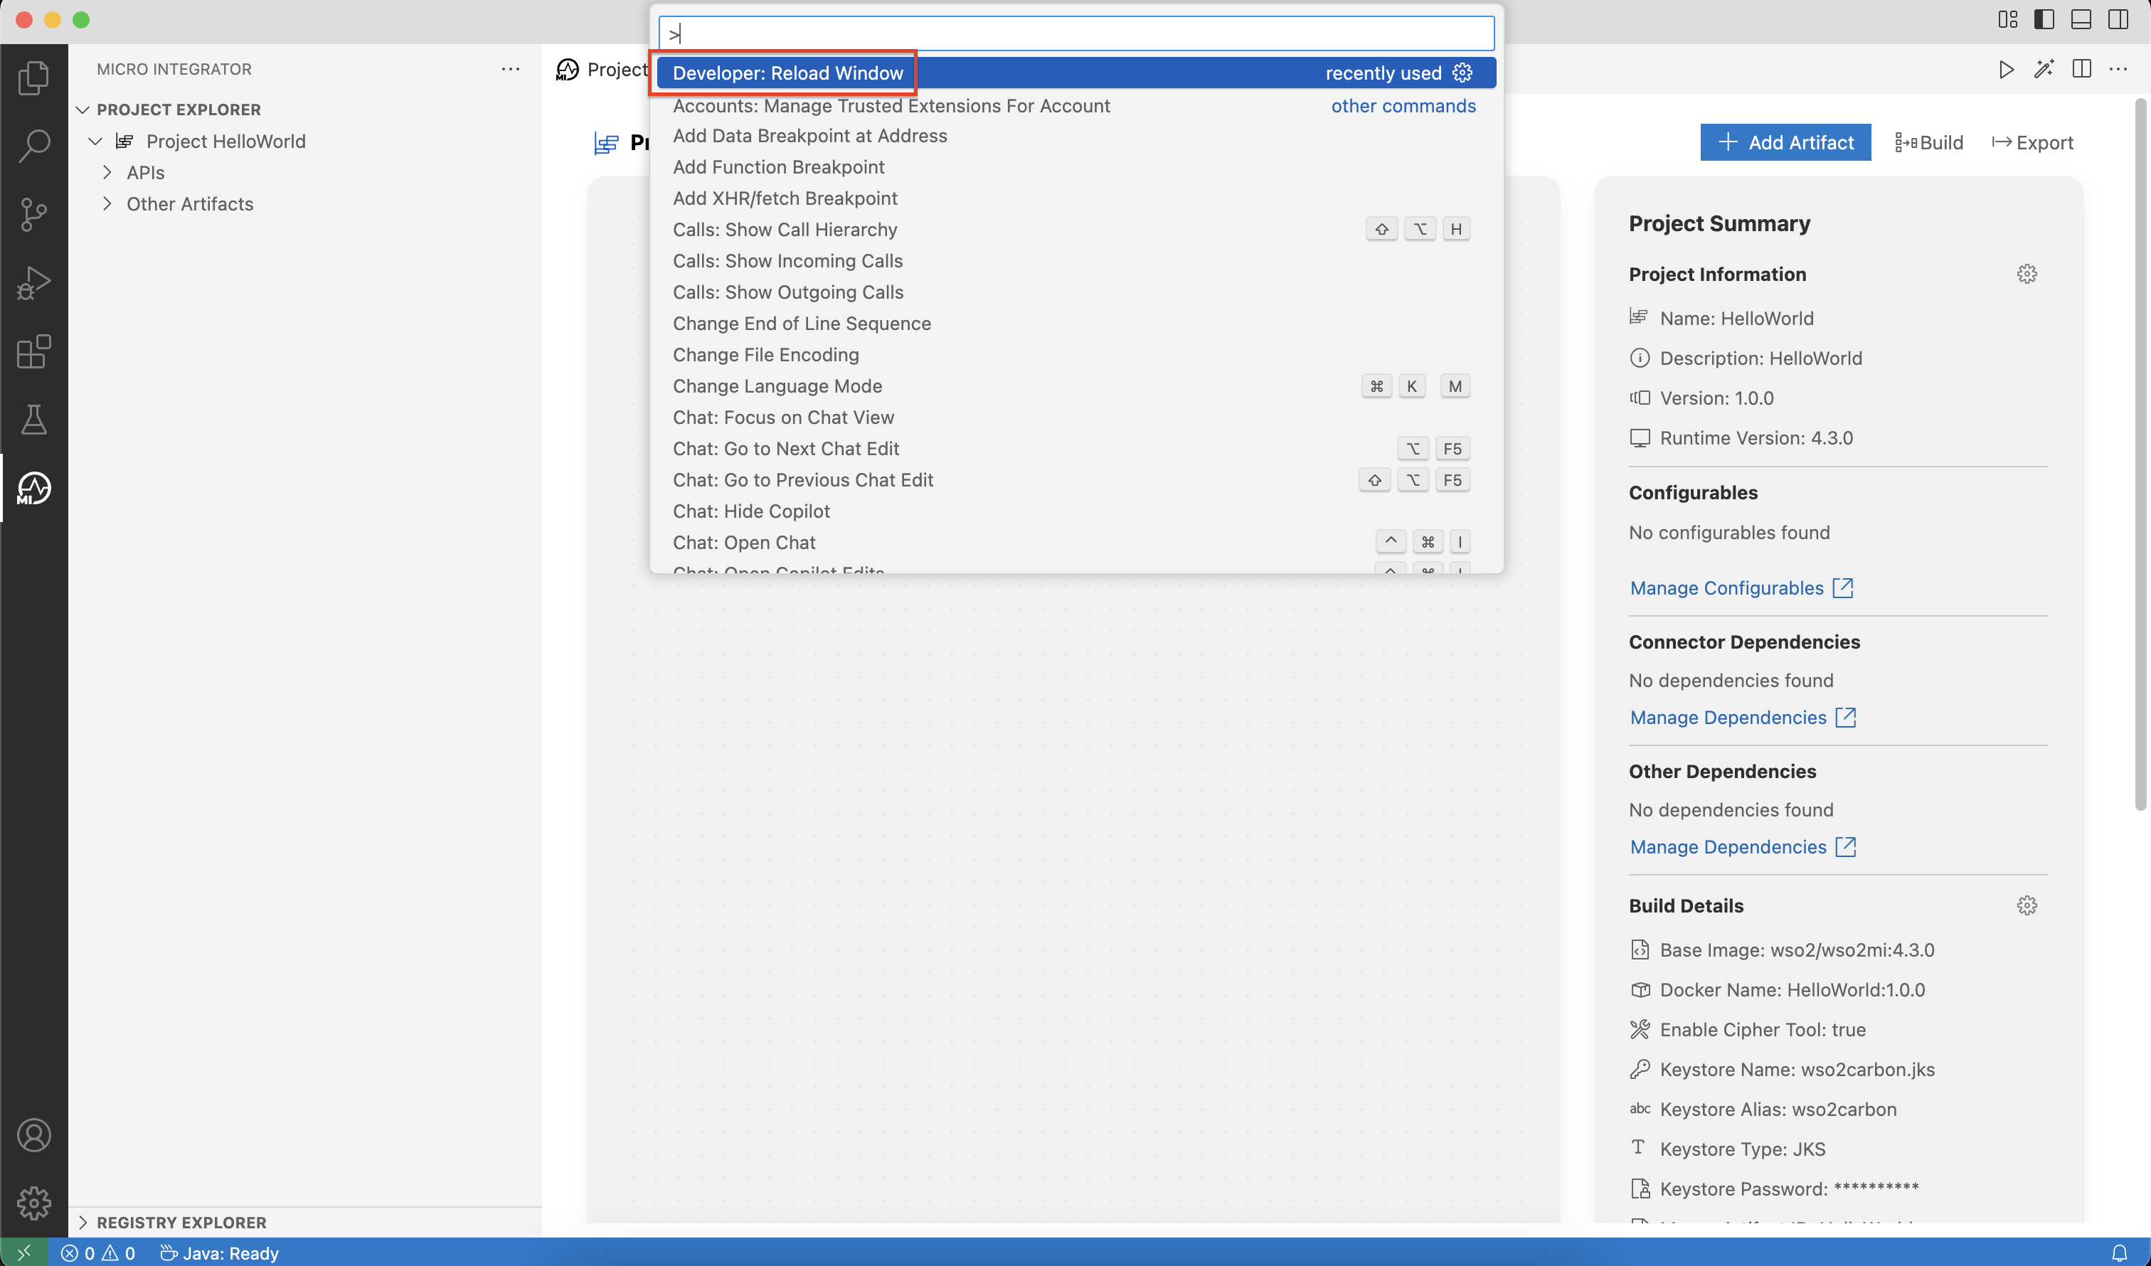Open the Extensions view icon

pos(34,352)
